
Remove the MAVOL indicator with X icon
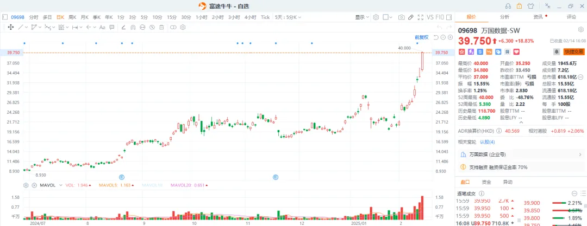tap(34, 185)
